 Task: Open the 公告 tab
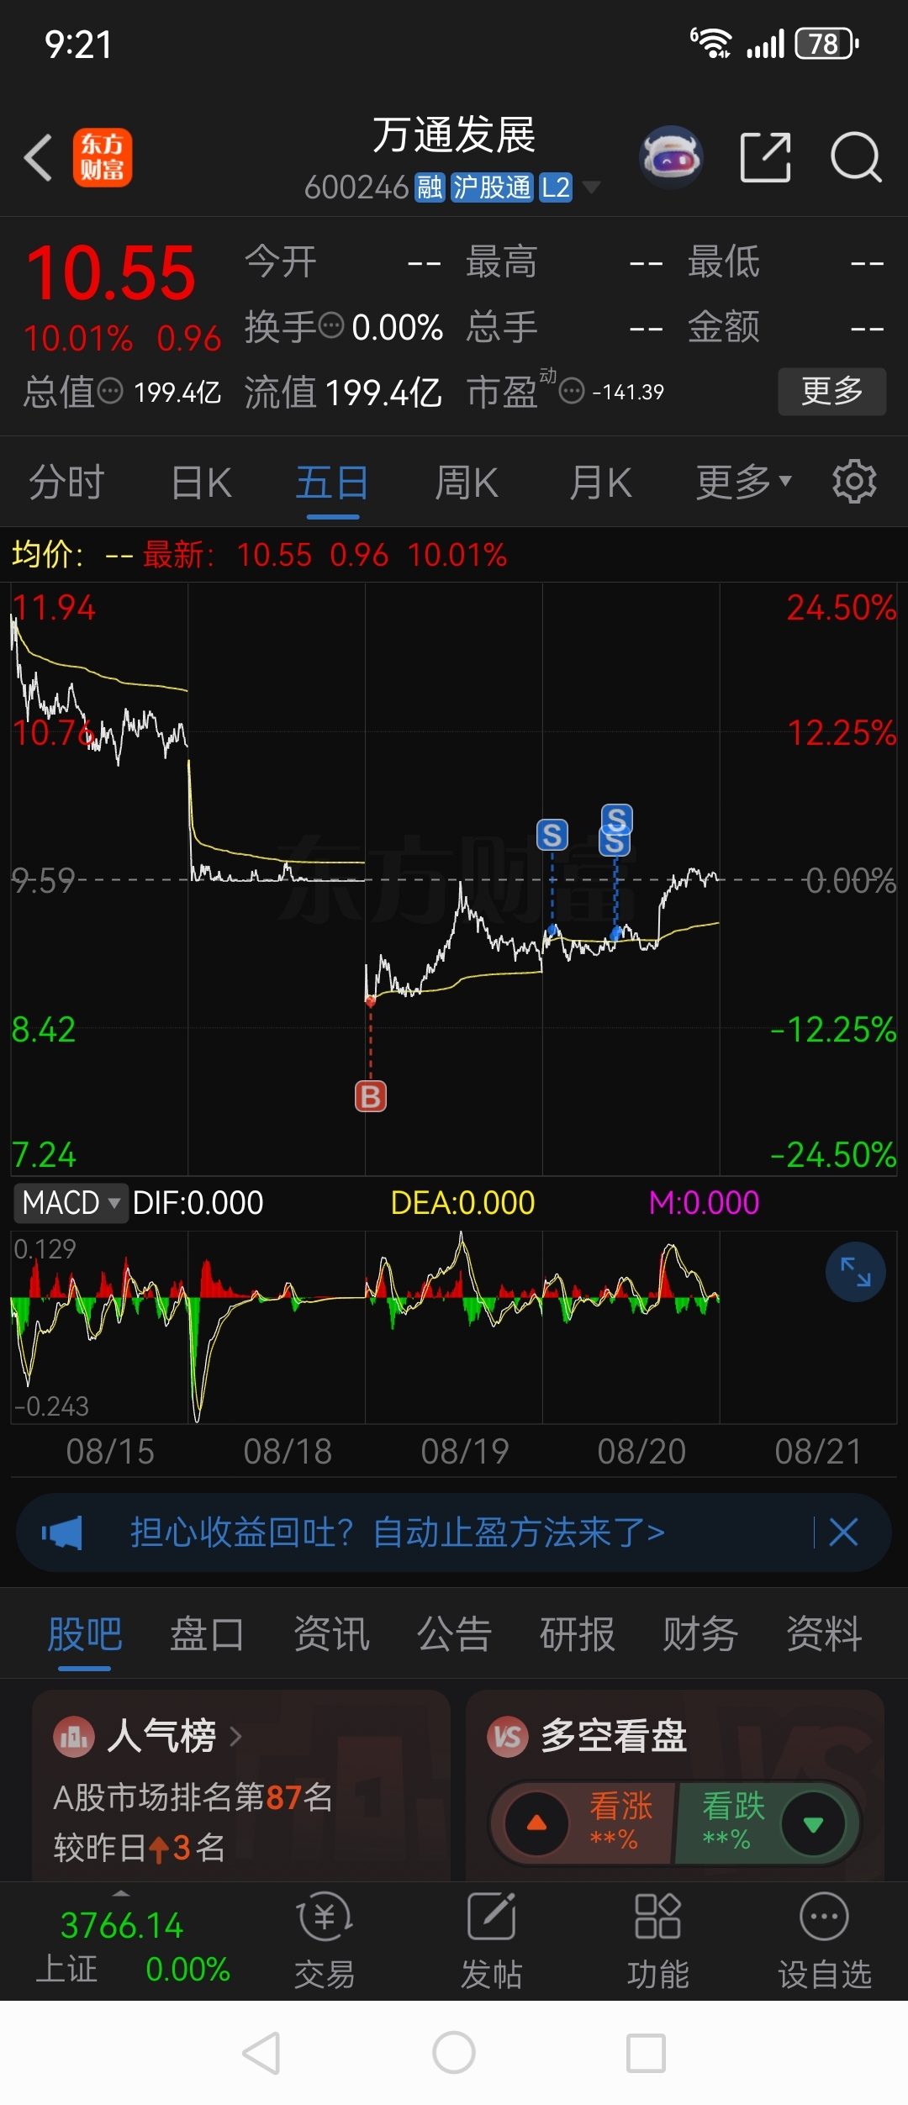coord(454,1634)
